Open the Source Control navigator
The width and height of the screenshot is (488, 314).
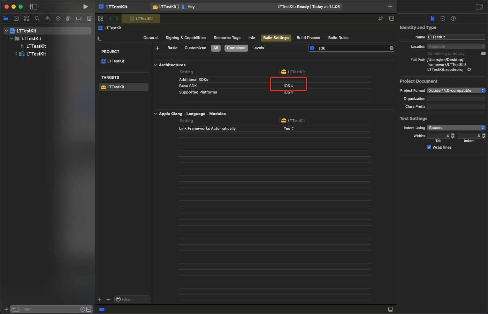click(16, 18)
